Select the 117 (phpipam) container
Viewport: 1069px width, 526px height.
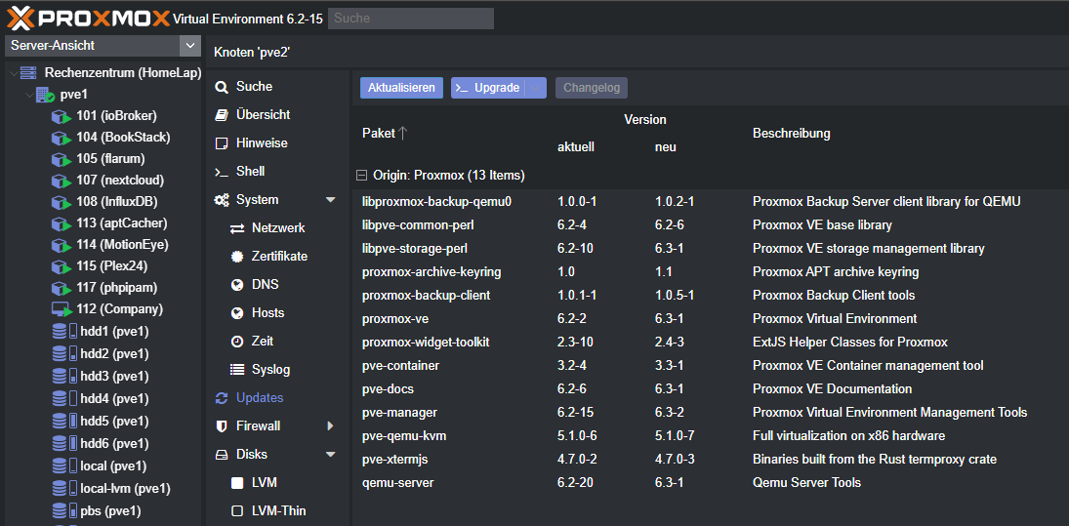point(115,288)
